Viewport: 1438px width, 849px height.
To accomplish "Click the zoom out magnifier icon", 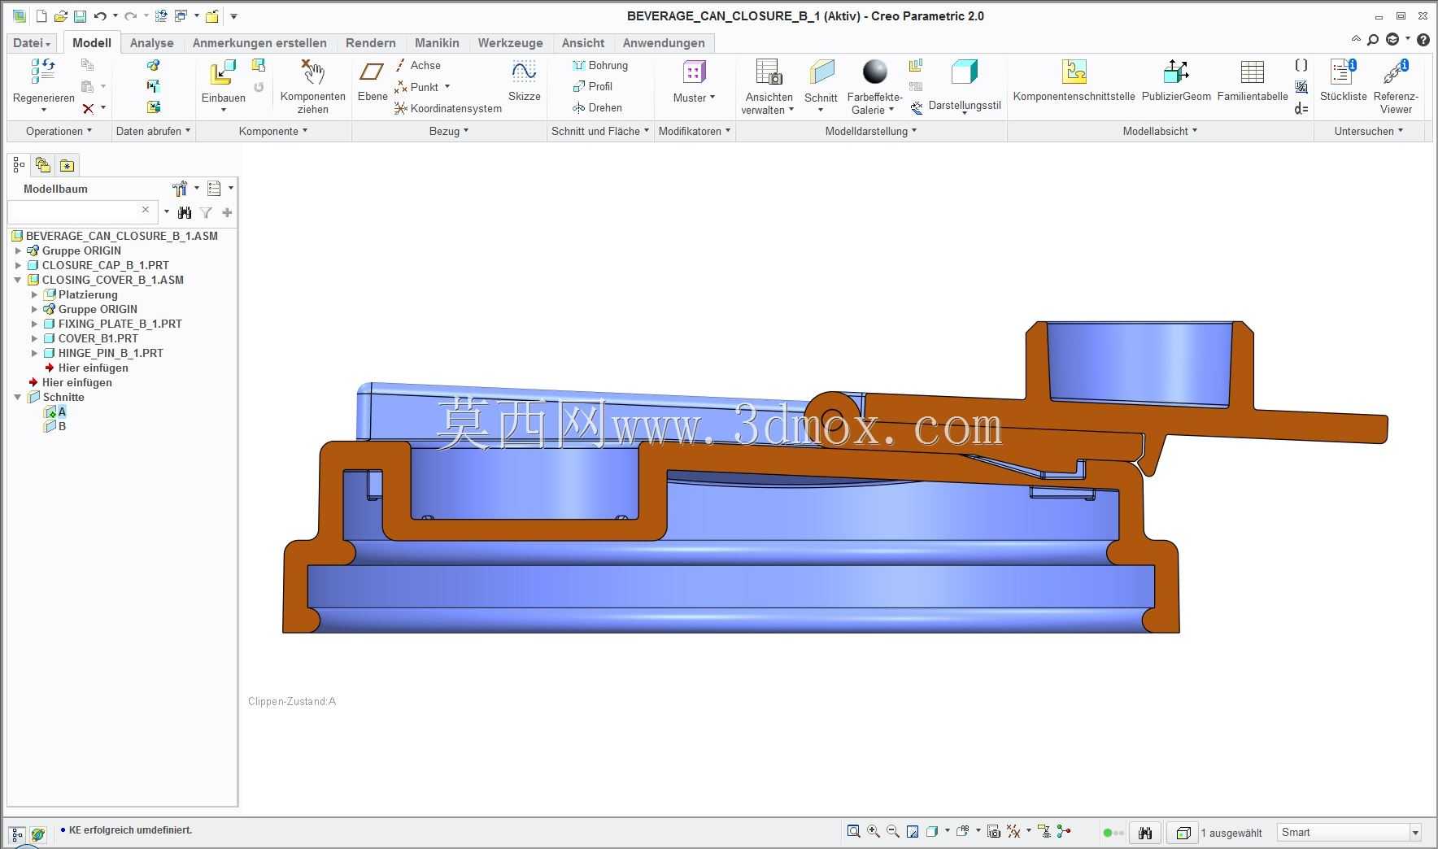I will [x=893, y=831].
